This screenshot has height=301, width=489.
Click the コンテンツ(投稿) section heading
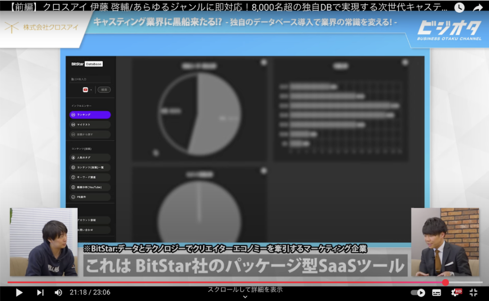click(81, 149)
